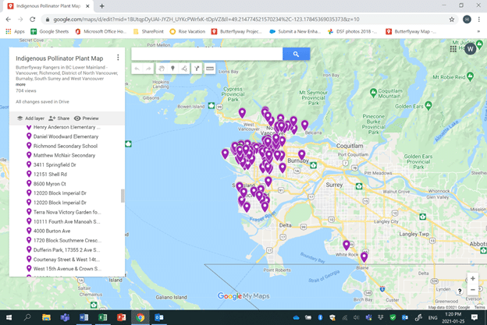This screenshot has width=487, height=325.
Task: Select the Indigenous Pollinator Plant Map tab
Action: [48, 6]
